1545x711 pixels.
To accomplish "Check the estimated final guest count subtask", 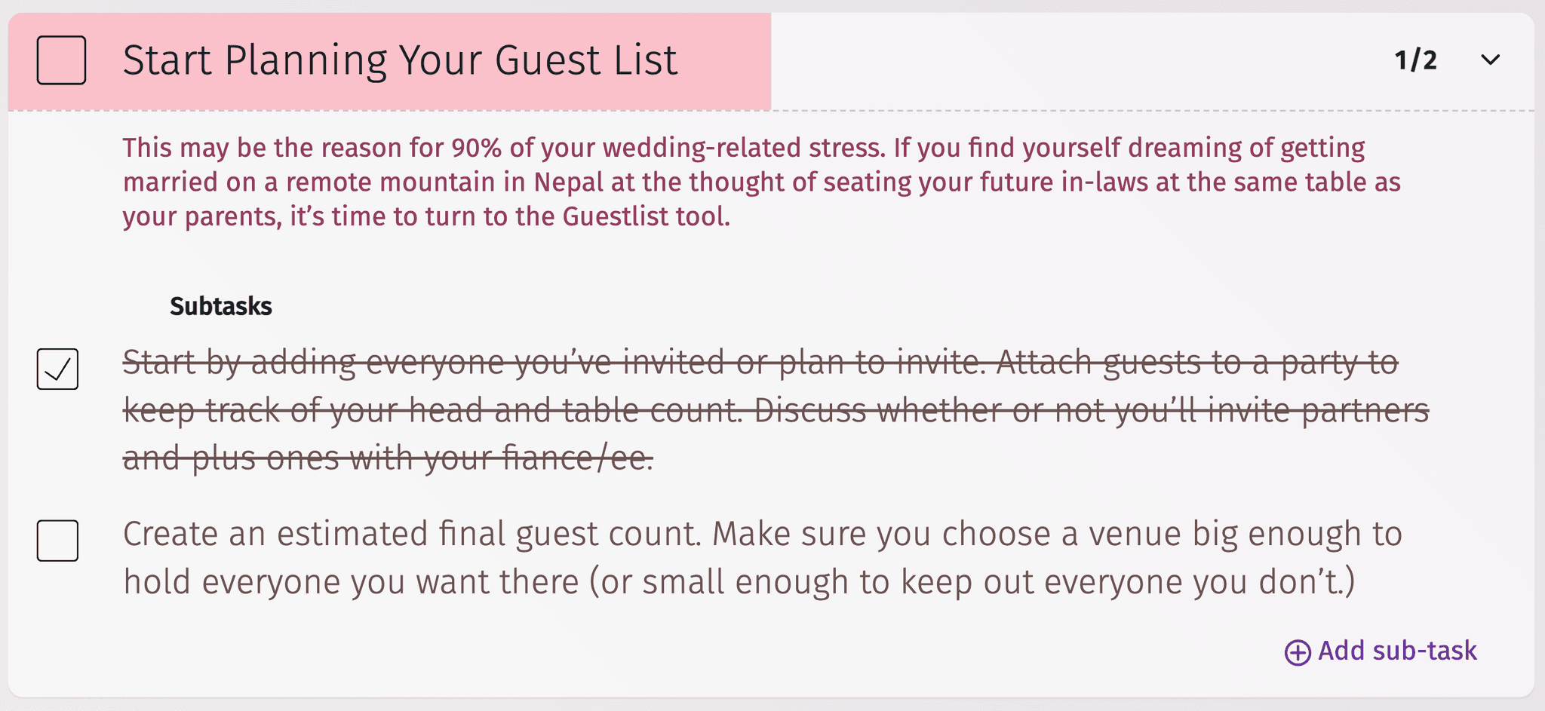I will tap(58, 540).
